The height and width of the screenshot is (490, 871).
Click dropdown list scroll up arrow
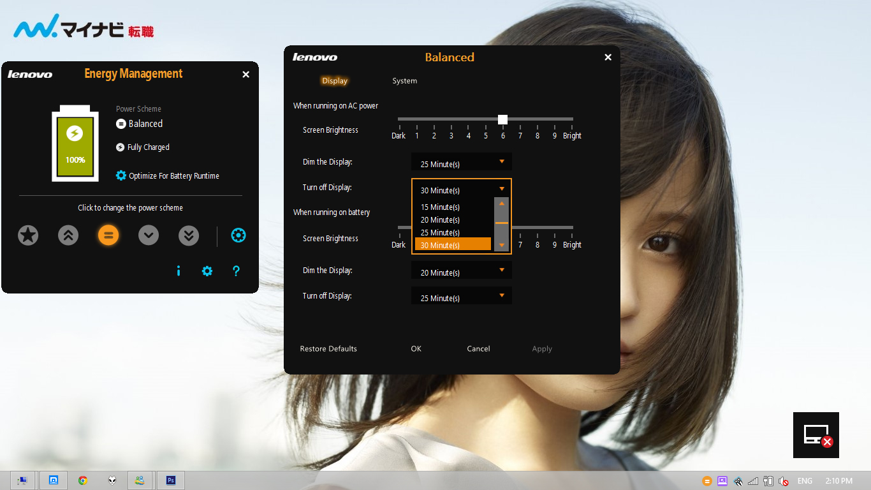(502, 204)
